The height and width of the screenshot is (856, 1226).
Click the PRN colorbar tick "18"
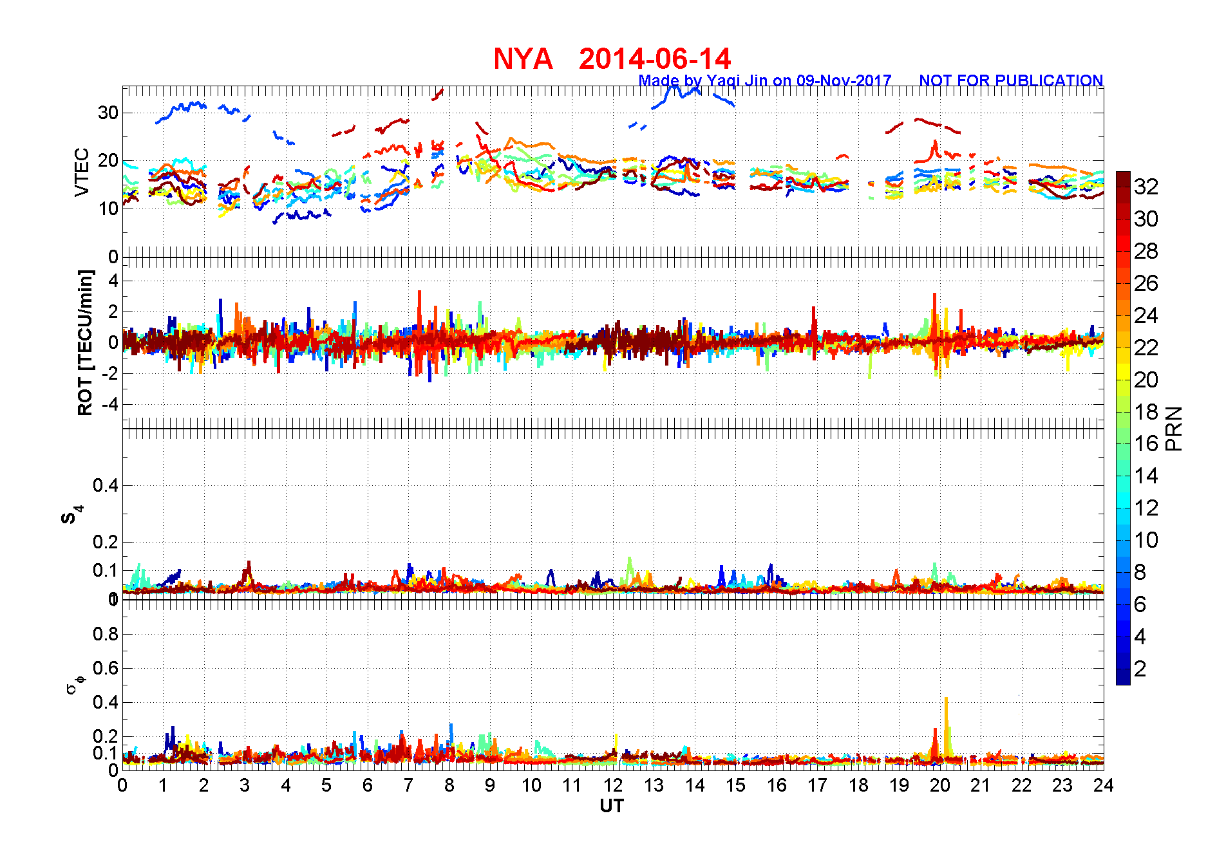point(1146,412)
